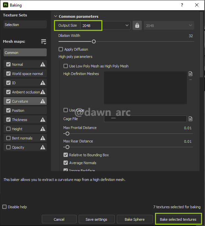
Task: Enable Apply Diffusion option
Action: coord(61,49)
